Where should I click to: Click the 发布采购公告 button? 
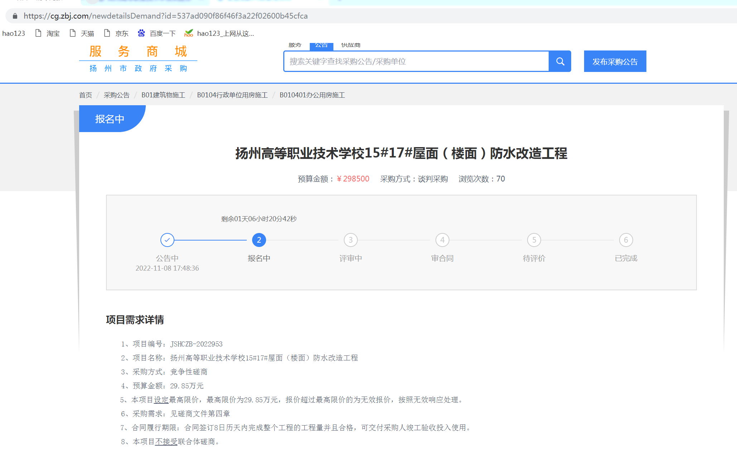pyautogui.click(x=615, y=62)
